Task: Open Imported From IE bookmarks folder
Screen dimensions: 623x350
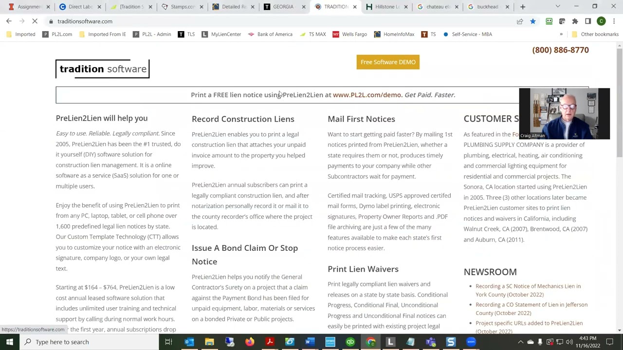Action: point(102,35)
